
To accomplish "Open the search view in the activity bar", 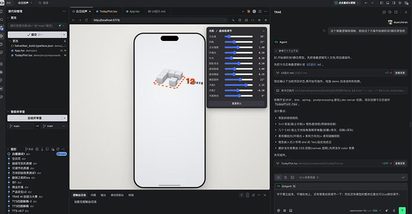I will pyautogui.click(x=2, y=20).
